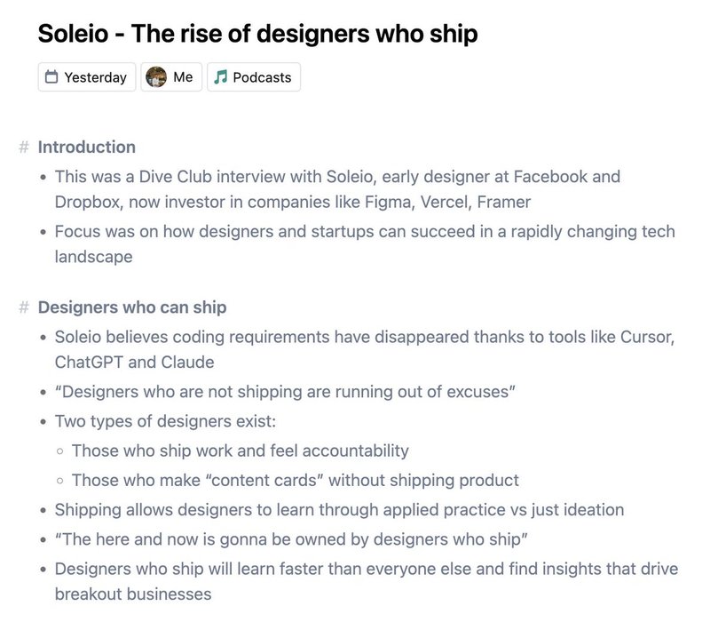Click the green music note icon

coord(220,77)
